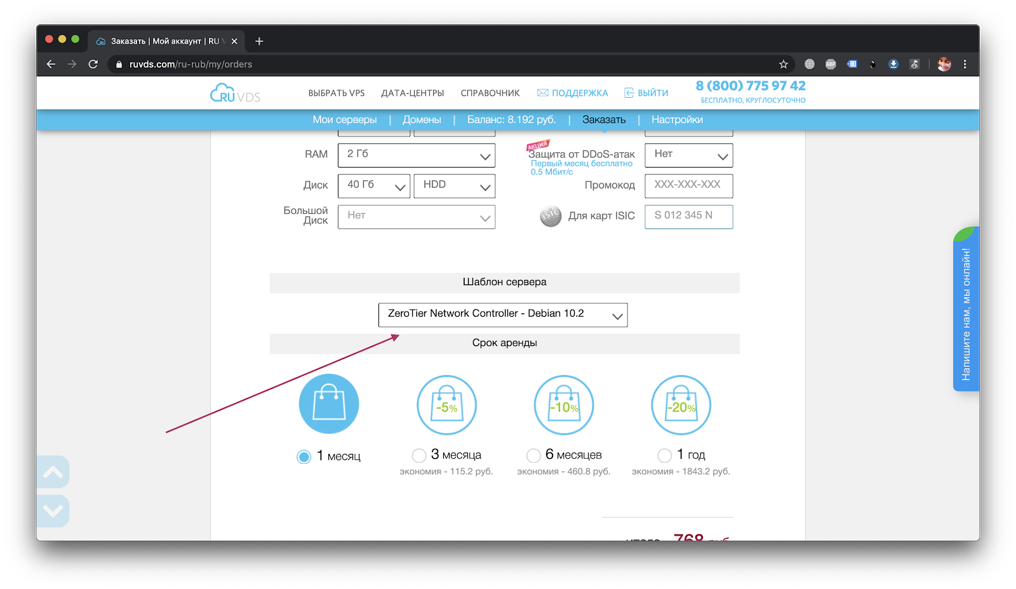Select the 1 месяц rental period

pos(304,456)
